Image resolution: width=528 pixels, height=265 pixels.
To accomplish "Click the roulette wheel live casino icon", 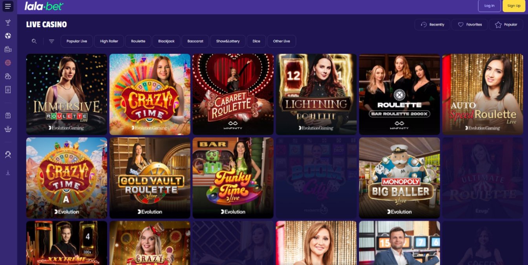I will (8, 62).
